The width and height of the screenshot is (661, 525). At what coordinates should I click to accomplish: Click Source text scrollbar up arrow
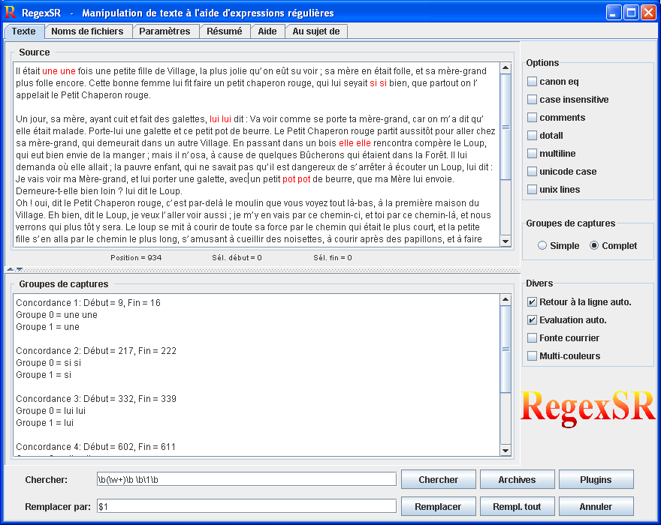click(506, 68)
